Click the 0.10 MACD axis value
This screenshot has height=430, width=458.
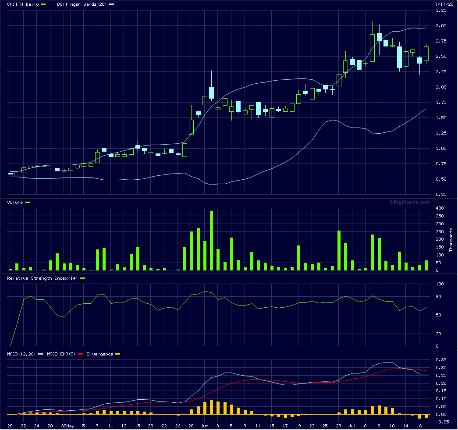tap(441, 399)
